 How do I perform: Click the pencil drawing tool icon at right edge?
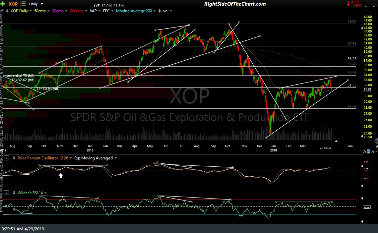[x=377, y=146]
